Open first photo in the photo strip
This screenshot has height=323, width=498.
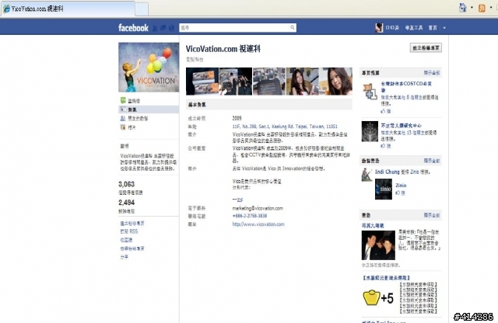202,82
